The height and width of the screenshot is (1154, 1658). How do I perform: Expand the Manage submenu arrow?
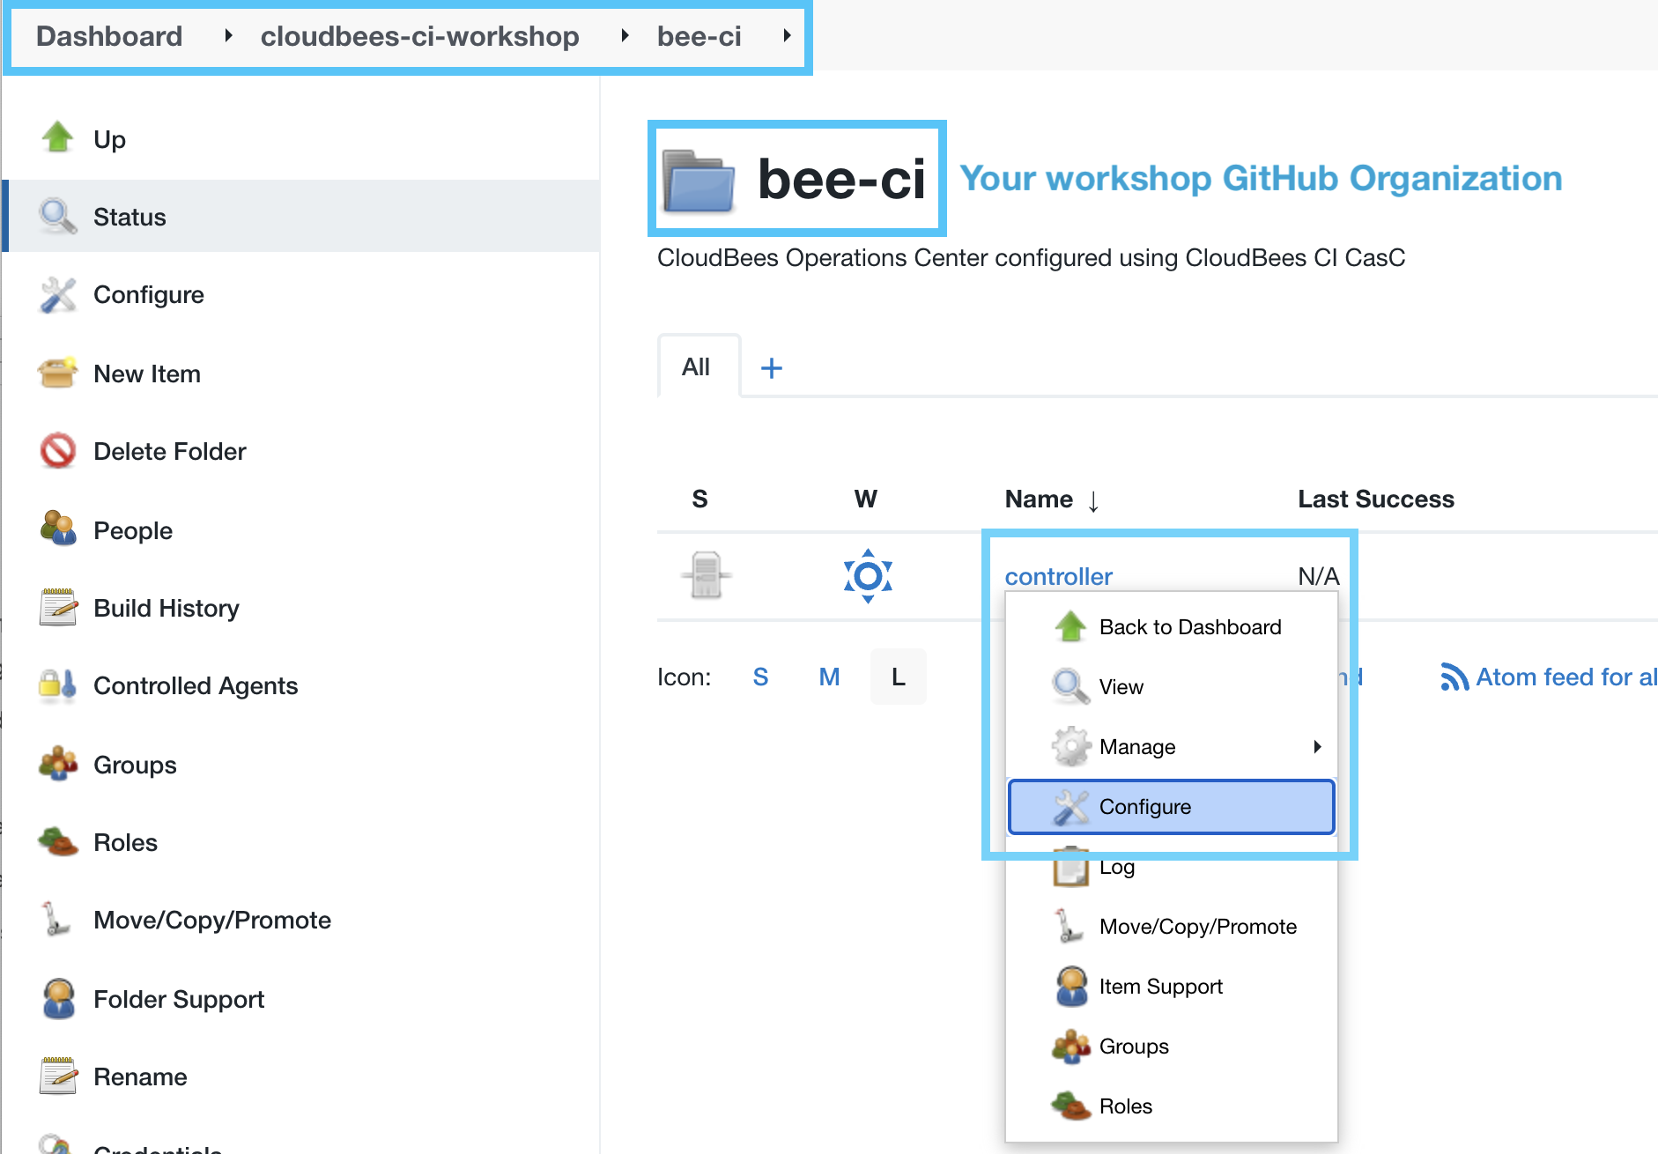[x=1317, y=747]
